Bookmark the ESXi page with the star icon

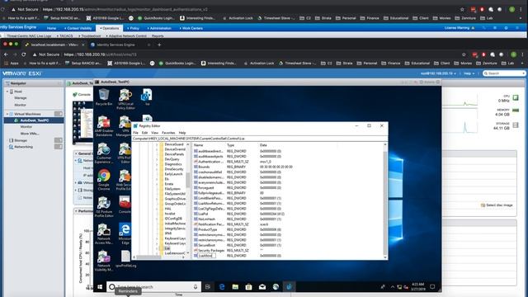click(x=464, y=54)
